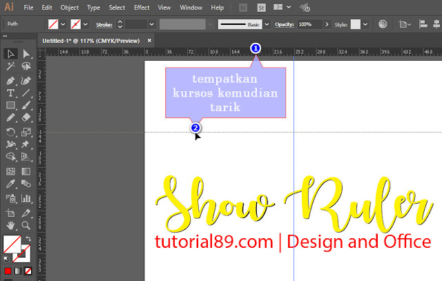Viewport: 442px width, 281px height.
Task: Open the Opacity panel link
Action: tap(284, 25)
